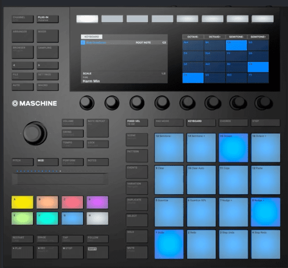
Task: Open the PLUG-IN Instance view
Action: [x=48, y=19]
